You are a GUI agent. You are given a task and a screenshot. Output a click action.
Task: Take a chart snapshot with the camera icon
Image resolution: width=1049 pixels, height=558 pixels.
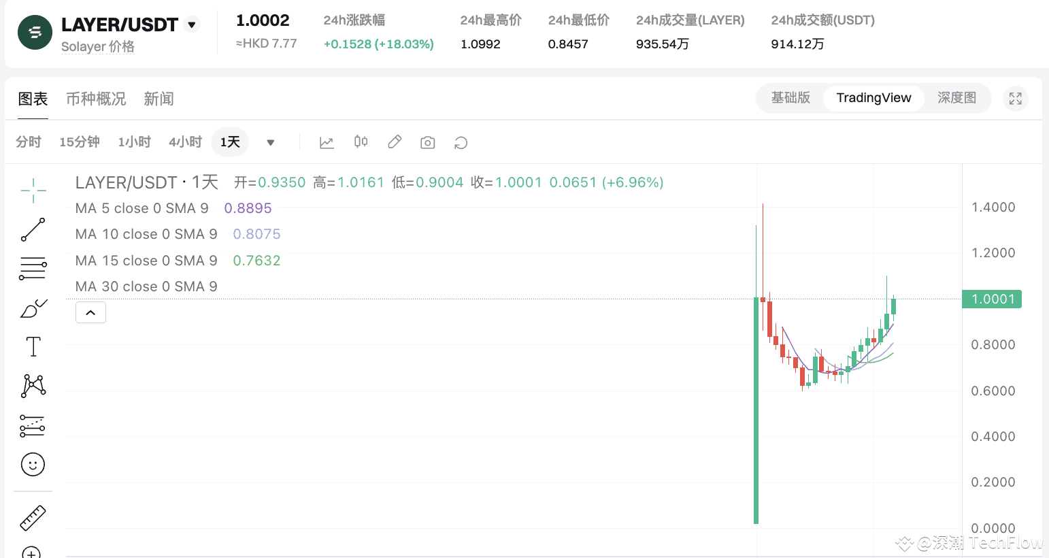coord(427,142)
